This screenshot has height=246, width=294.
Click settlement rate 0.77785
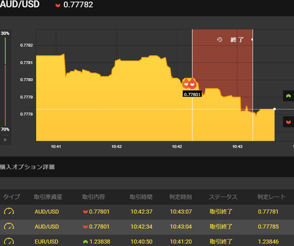(x=268, y=226)
